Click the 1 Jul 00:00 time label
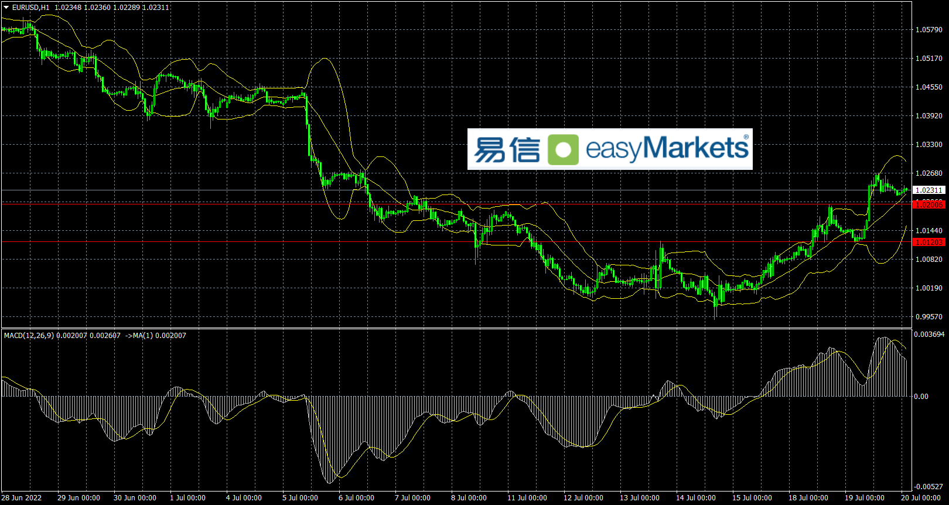Viewport: 949px width, 505px height. pos(187,498)
